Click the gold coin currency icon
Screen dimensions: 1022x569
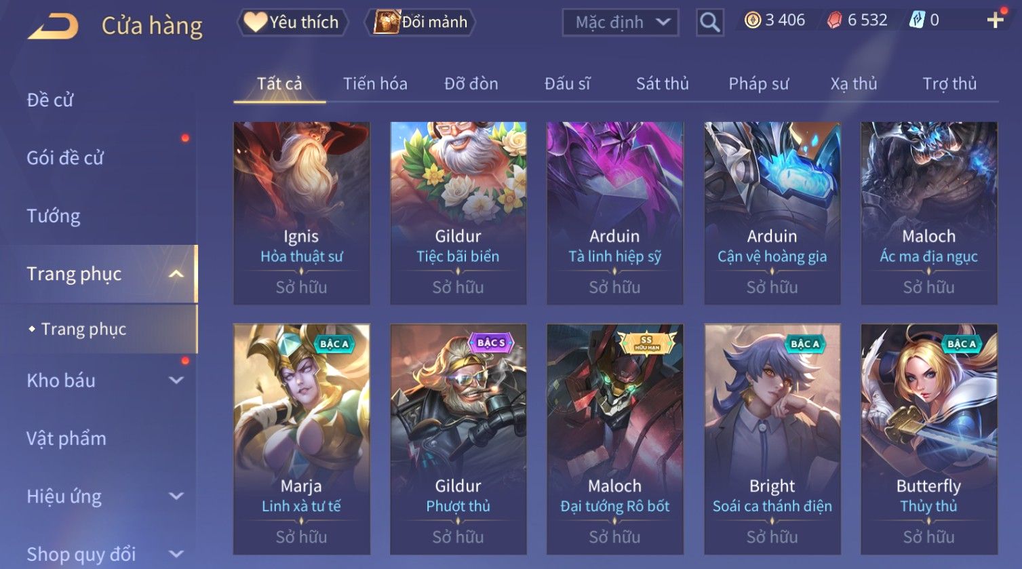(x=753, y=20)
